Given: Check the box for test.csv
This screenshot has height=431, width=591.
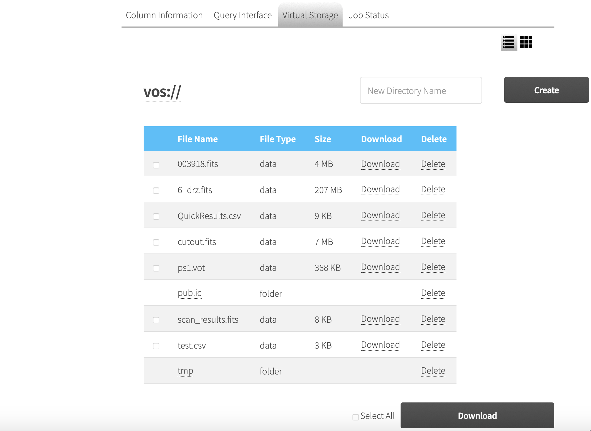Looking at the screenshot, I should 156,346.
